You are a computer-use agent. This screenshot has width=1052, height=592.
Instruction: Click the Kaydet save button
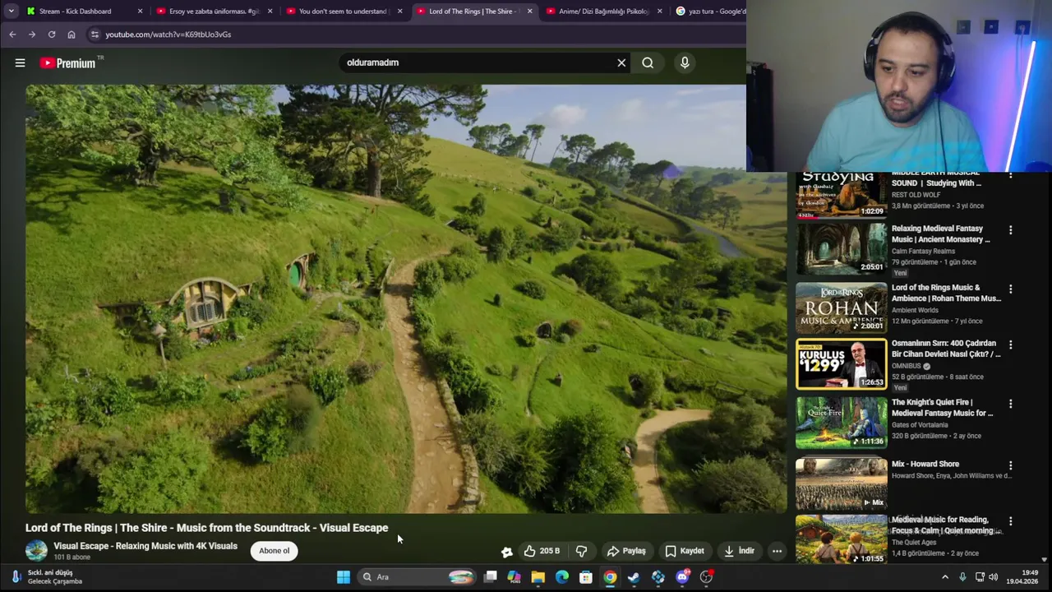pyautogui.click(x=685, y=551)
